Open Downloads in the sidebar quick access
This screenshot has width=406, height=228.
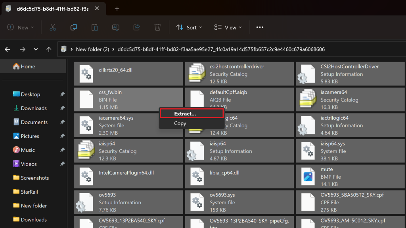tap(34, 108)
